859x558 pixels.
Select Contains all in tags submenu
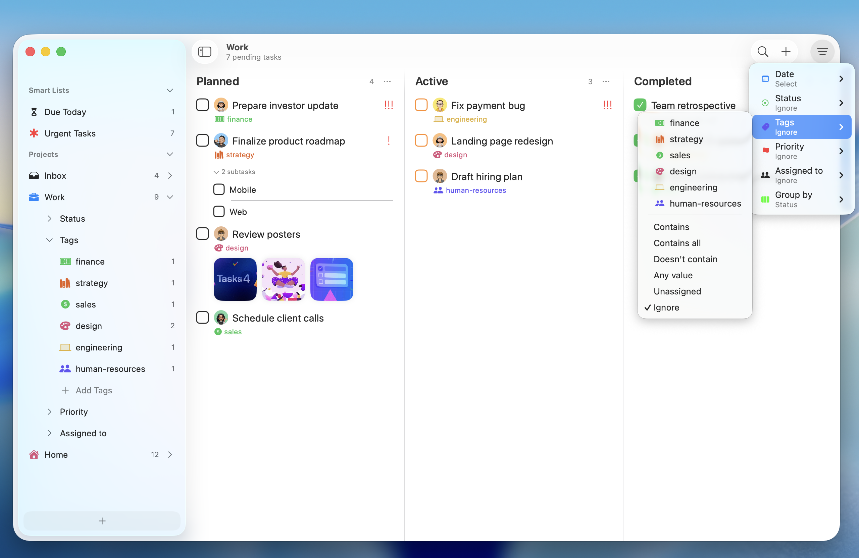coord(677,243)
